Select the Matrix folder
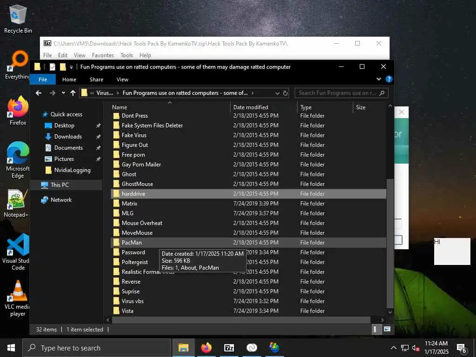The width and height of the screenshot is (476, 357). 248,204
